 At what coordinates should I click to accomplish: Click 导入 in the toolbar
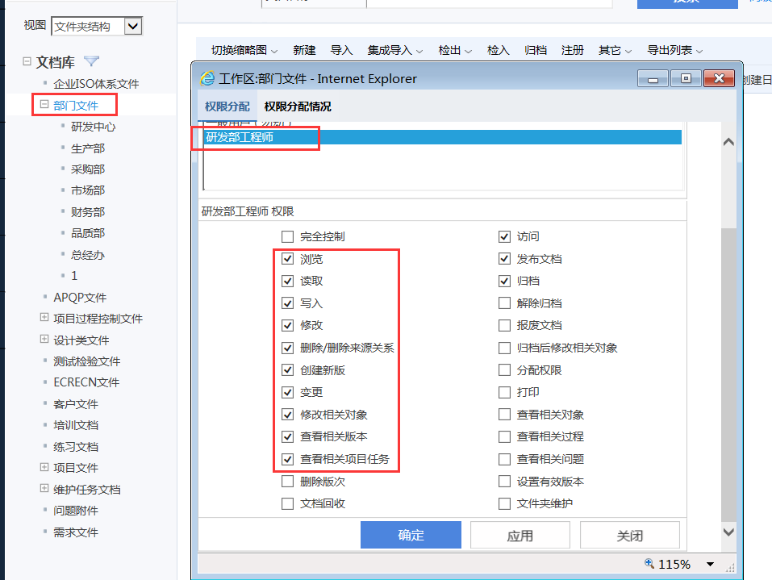point(341,50)
